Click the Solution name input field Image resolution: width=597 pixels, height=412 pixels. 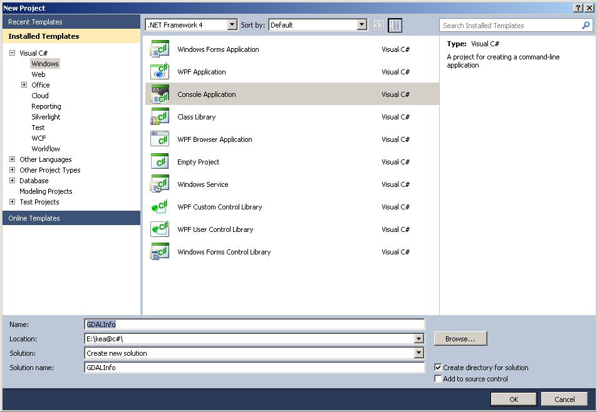pyautogui.click(x=254, y=367)
